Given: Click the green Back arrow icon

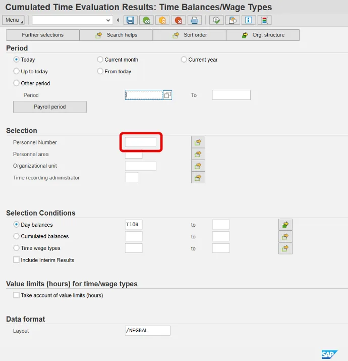Looking at the screenshot, I should pyautogui.click(x=146, y=20).
